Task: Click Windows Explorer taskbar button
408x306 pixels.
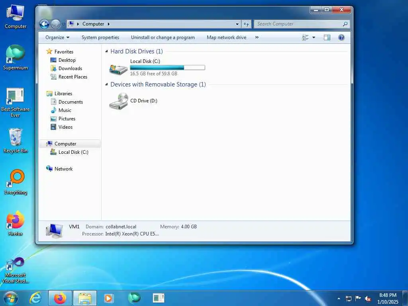Action: click(85, 298)
